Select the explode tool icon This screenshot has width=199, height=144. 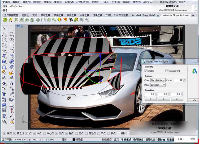[11, 72]
